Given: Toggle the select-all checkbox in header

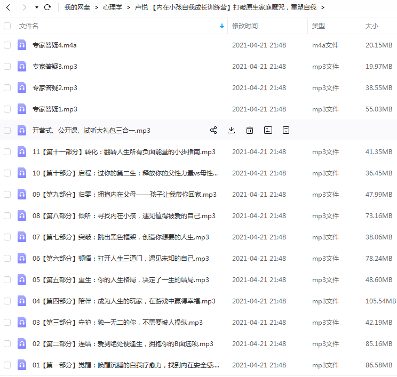Looking at the screenshot, I should click(7, 26).
